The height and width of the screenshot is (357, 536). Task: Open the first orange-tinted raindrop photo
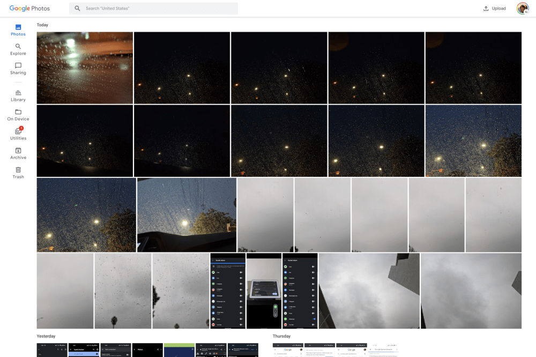click(85, 68)
